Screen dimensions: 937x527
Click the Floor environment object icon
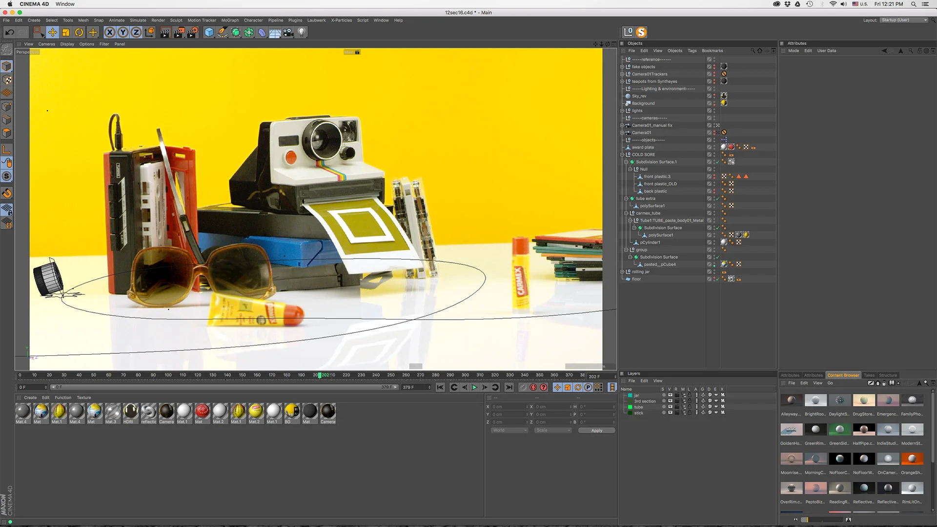tap(275, 32)
